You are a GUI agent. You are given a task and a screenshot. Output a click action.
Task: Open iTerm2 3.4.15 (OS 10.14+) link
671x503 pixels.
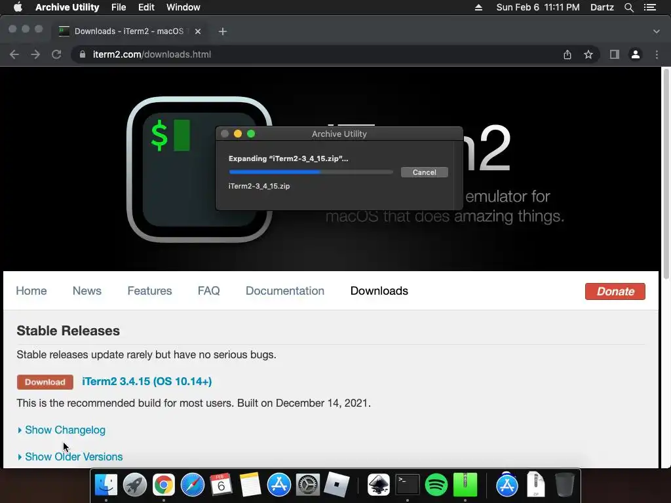click(x=147, y=382)
